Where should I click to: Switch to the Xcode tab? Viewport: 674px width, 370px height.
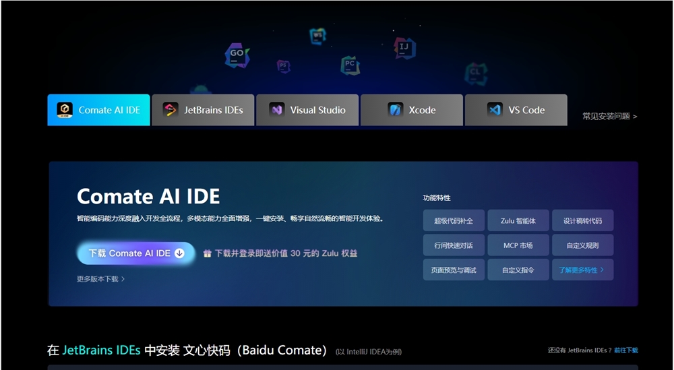click(412, 110)
